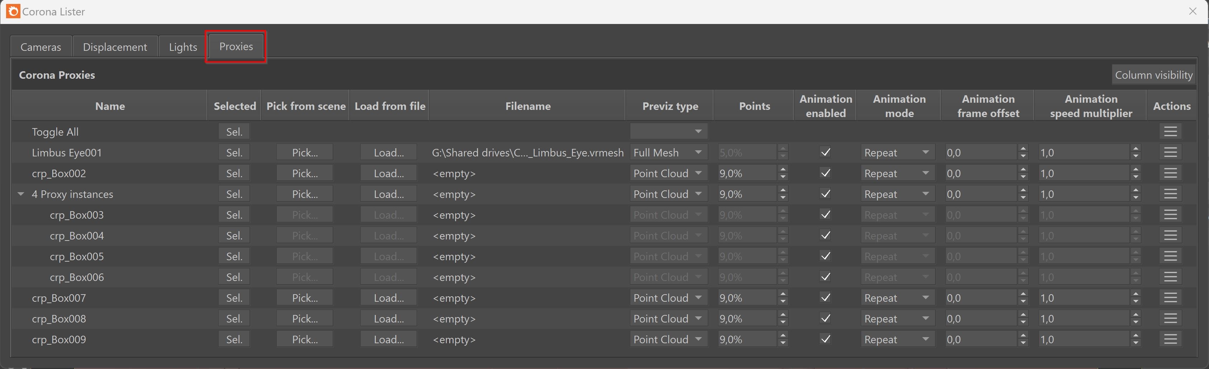Click the frame offset stepper for crp_Box007

coord(1023,298)
